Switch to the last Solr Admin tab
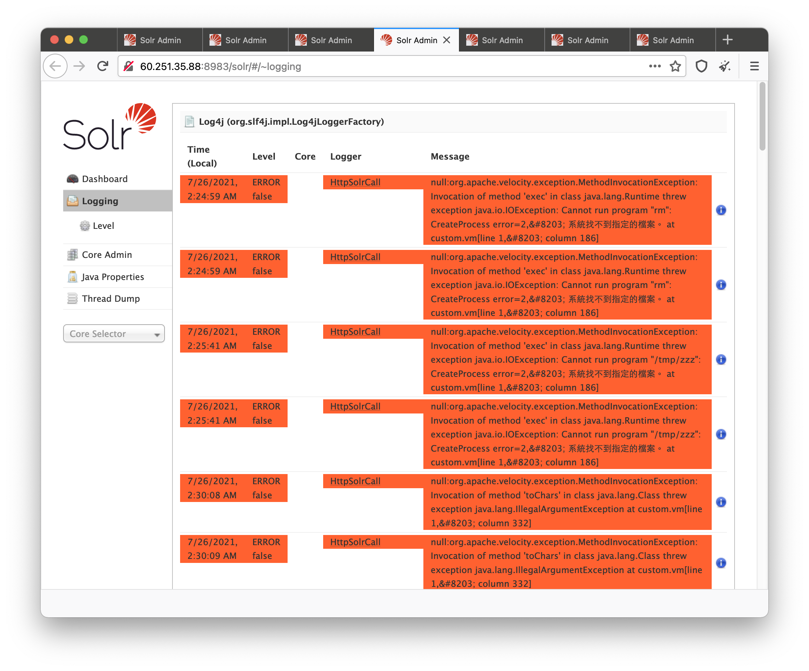Screen dimensions: 809x671 point(672,40)
